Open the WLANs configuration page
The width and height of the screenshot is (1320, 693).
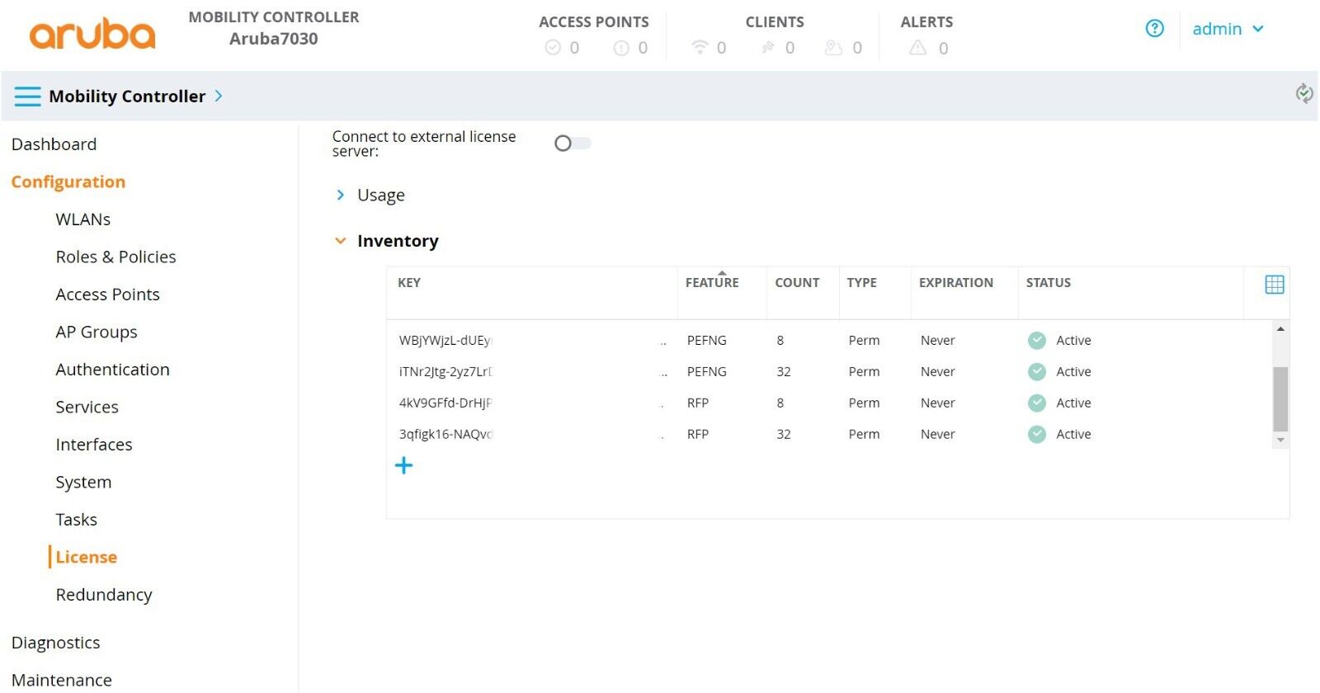coord(82,219)
